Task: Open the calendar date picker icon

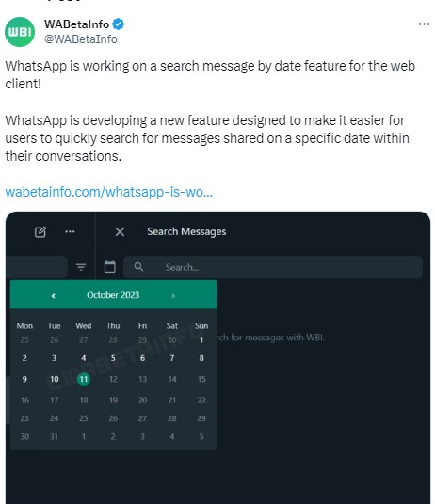Action: pos(110,267)
